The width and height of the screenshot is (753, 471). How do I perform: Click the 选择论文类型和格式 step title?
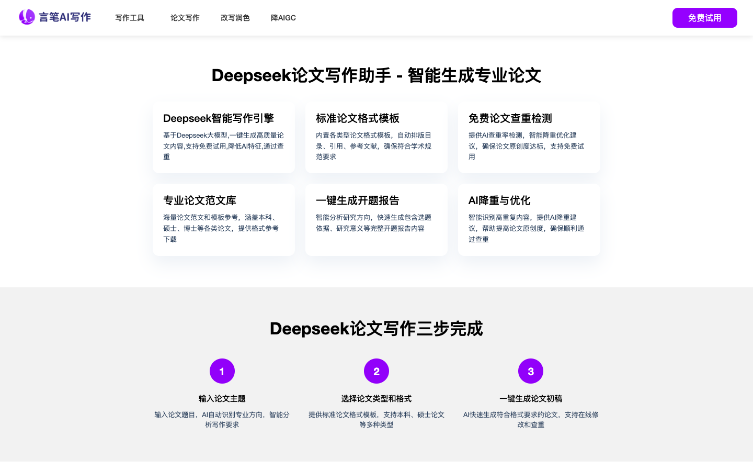pyautogui.click(x=376, y=399)
